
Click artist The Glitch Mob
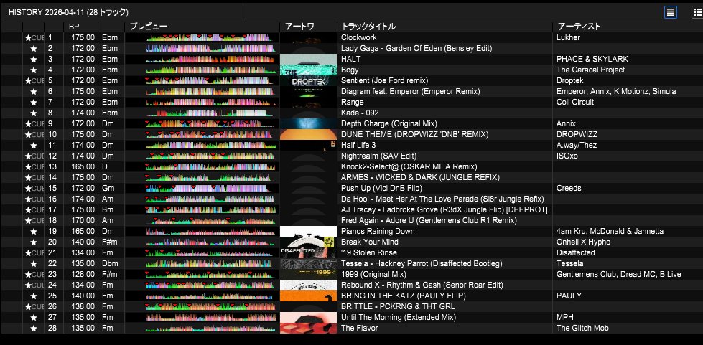(582, 328)
